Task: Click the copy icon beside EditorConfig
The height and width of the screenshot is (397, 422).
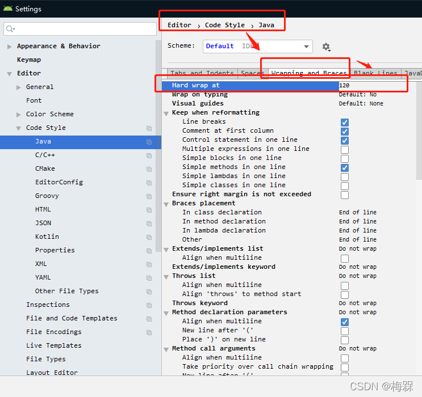Action: click(149, 183)
